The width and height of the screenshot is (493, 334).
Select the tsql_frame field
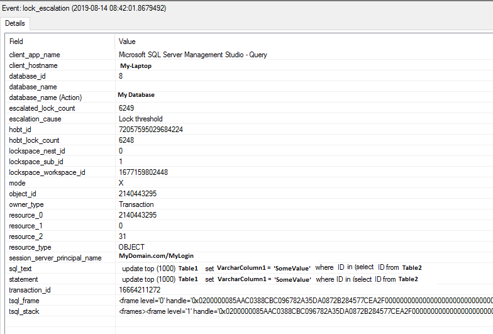(24, 301)
